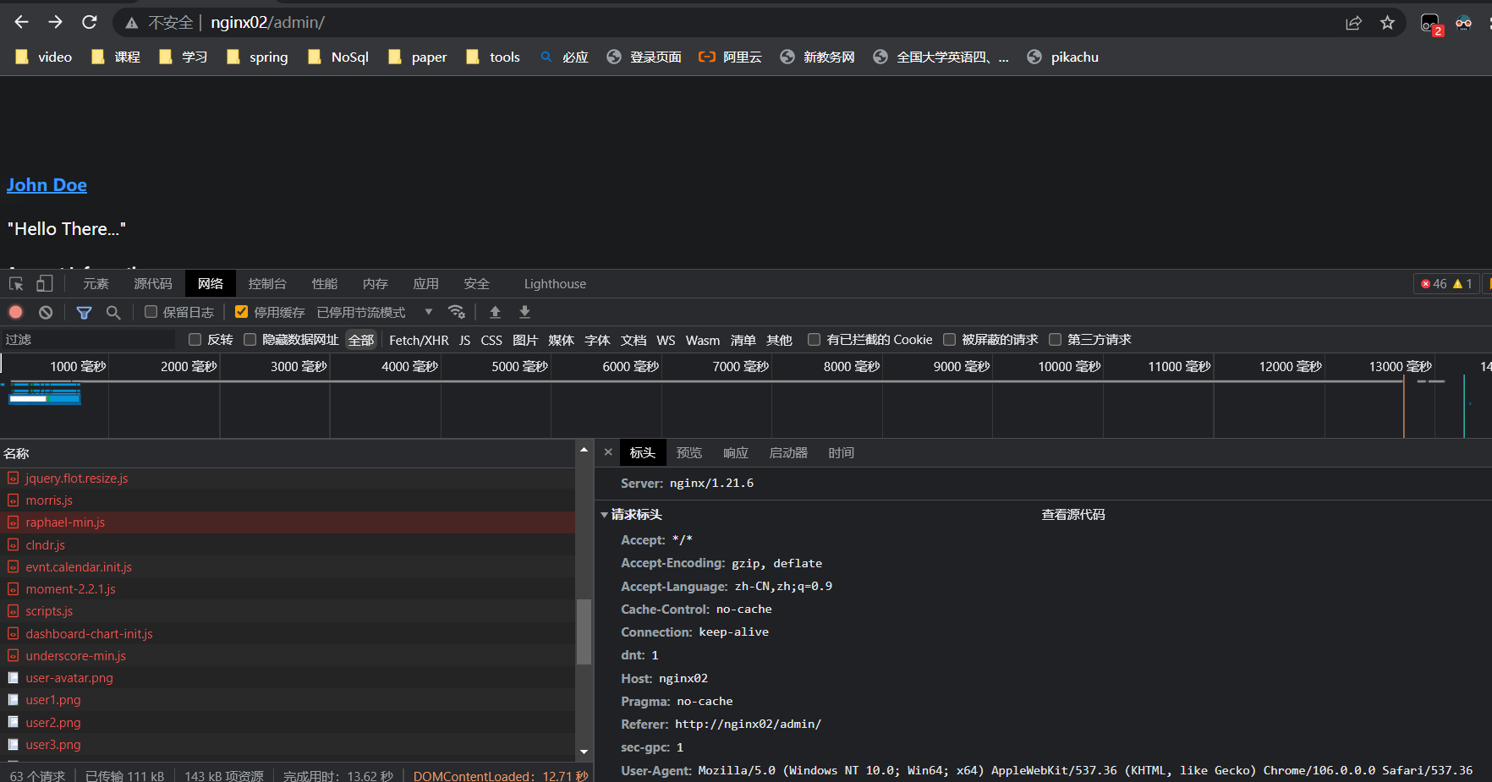Check the 第三方请求 checkbox
Viewport: 1492px width, 782px height.
click(x=1055, y=339)
